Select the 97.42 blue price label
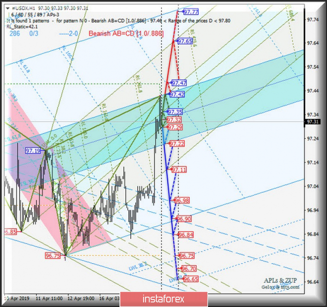This screenshot has width=327, height=307. (177, 95)
